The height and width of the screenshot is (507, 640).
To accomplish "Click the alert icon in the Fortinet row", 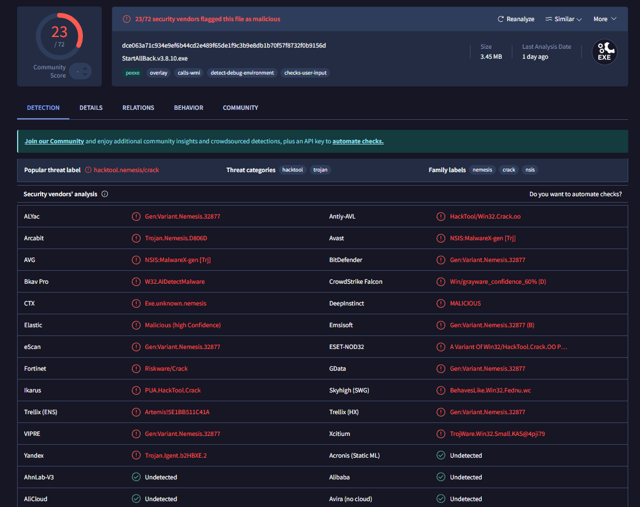I will (136, 368).
